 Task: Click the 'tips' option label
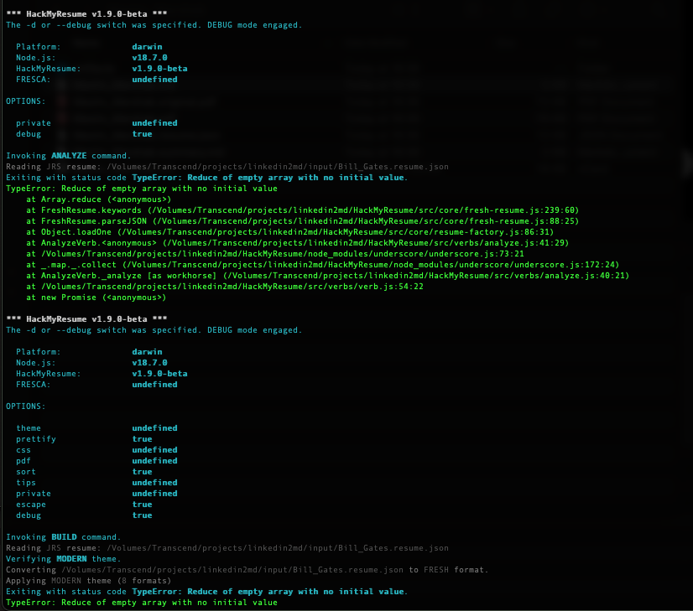click(26, 483)
